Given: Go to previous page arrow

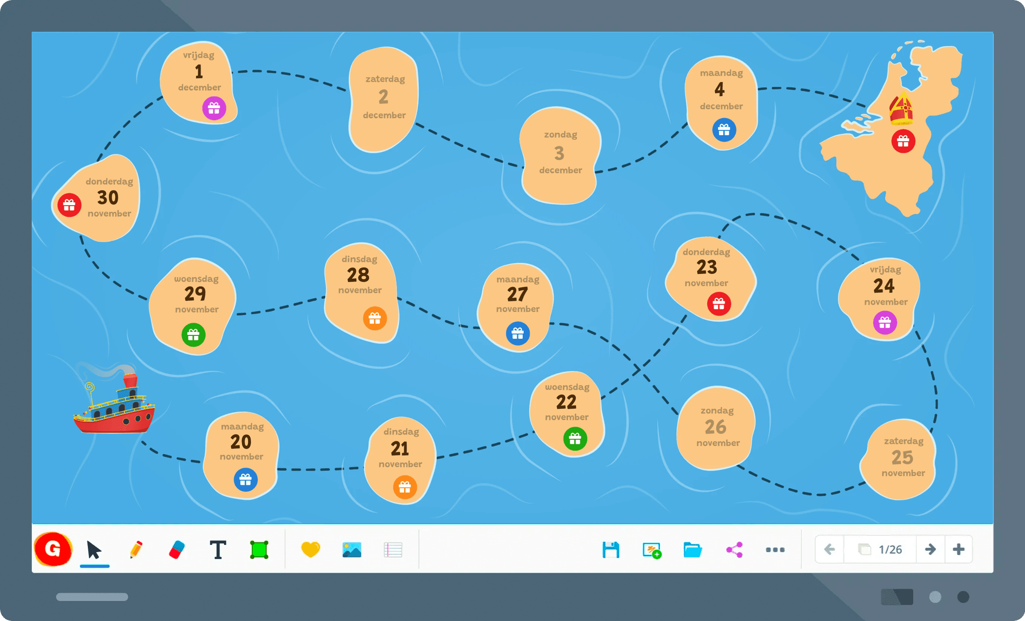Looking at the screenshot, I should pyautogui.click(x=829, y=549).
